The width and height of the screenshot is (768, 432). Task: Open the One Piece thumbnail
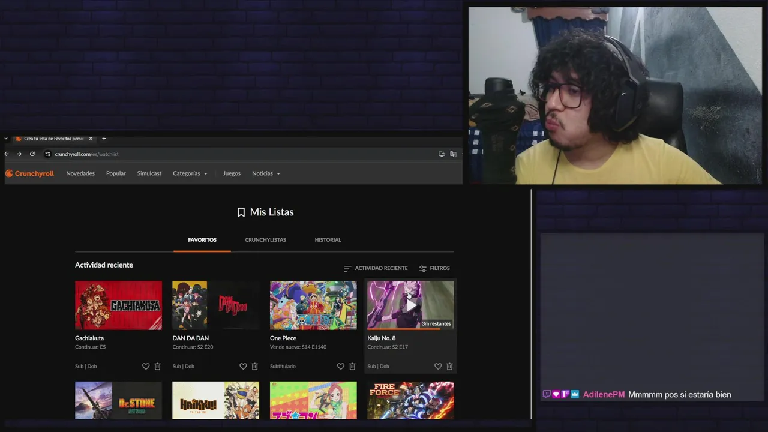[313, 305]
